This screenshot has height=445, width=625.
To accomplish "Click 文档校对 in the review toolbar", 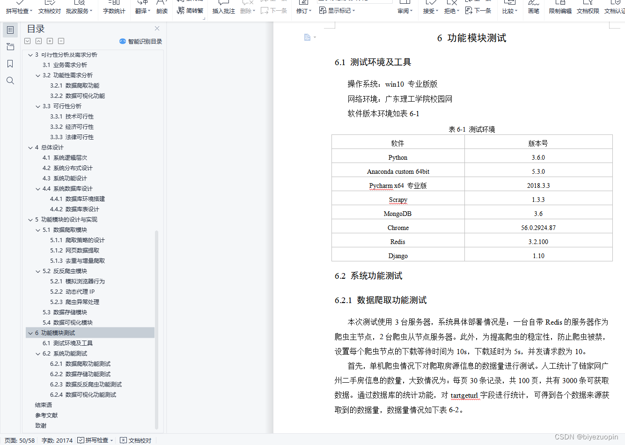I will 50,11.
